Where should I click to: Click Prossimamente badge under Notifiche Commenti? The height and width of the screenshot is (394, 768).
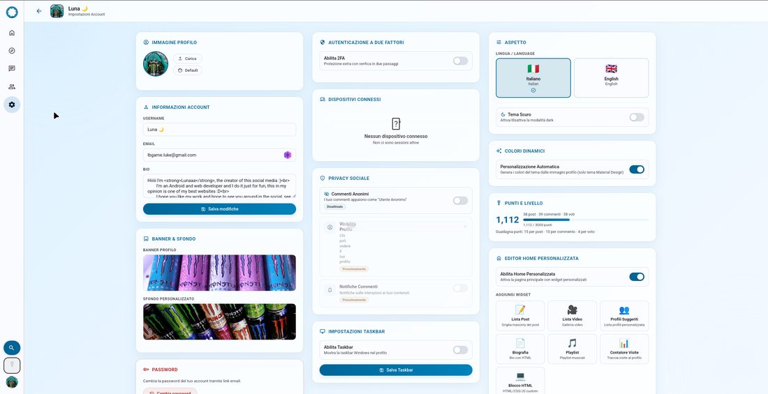coord(354,300)
